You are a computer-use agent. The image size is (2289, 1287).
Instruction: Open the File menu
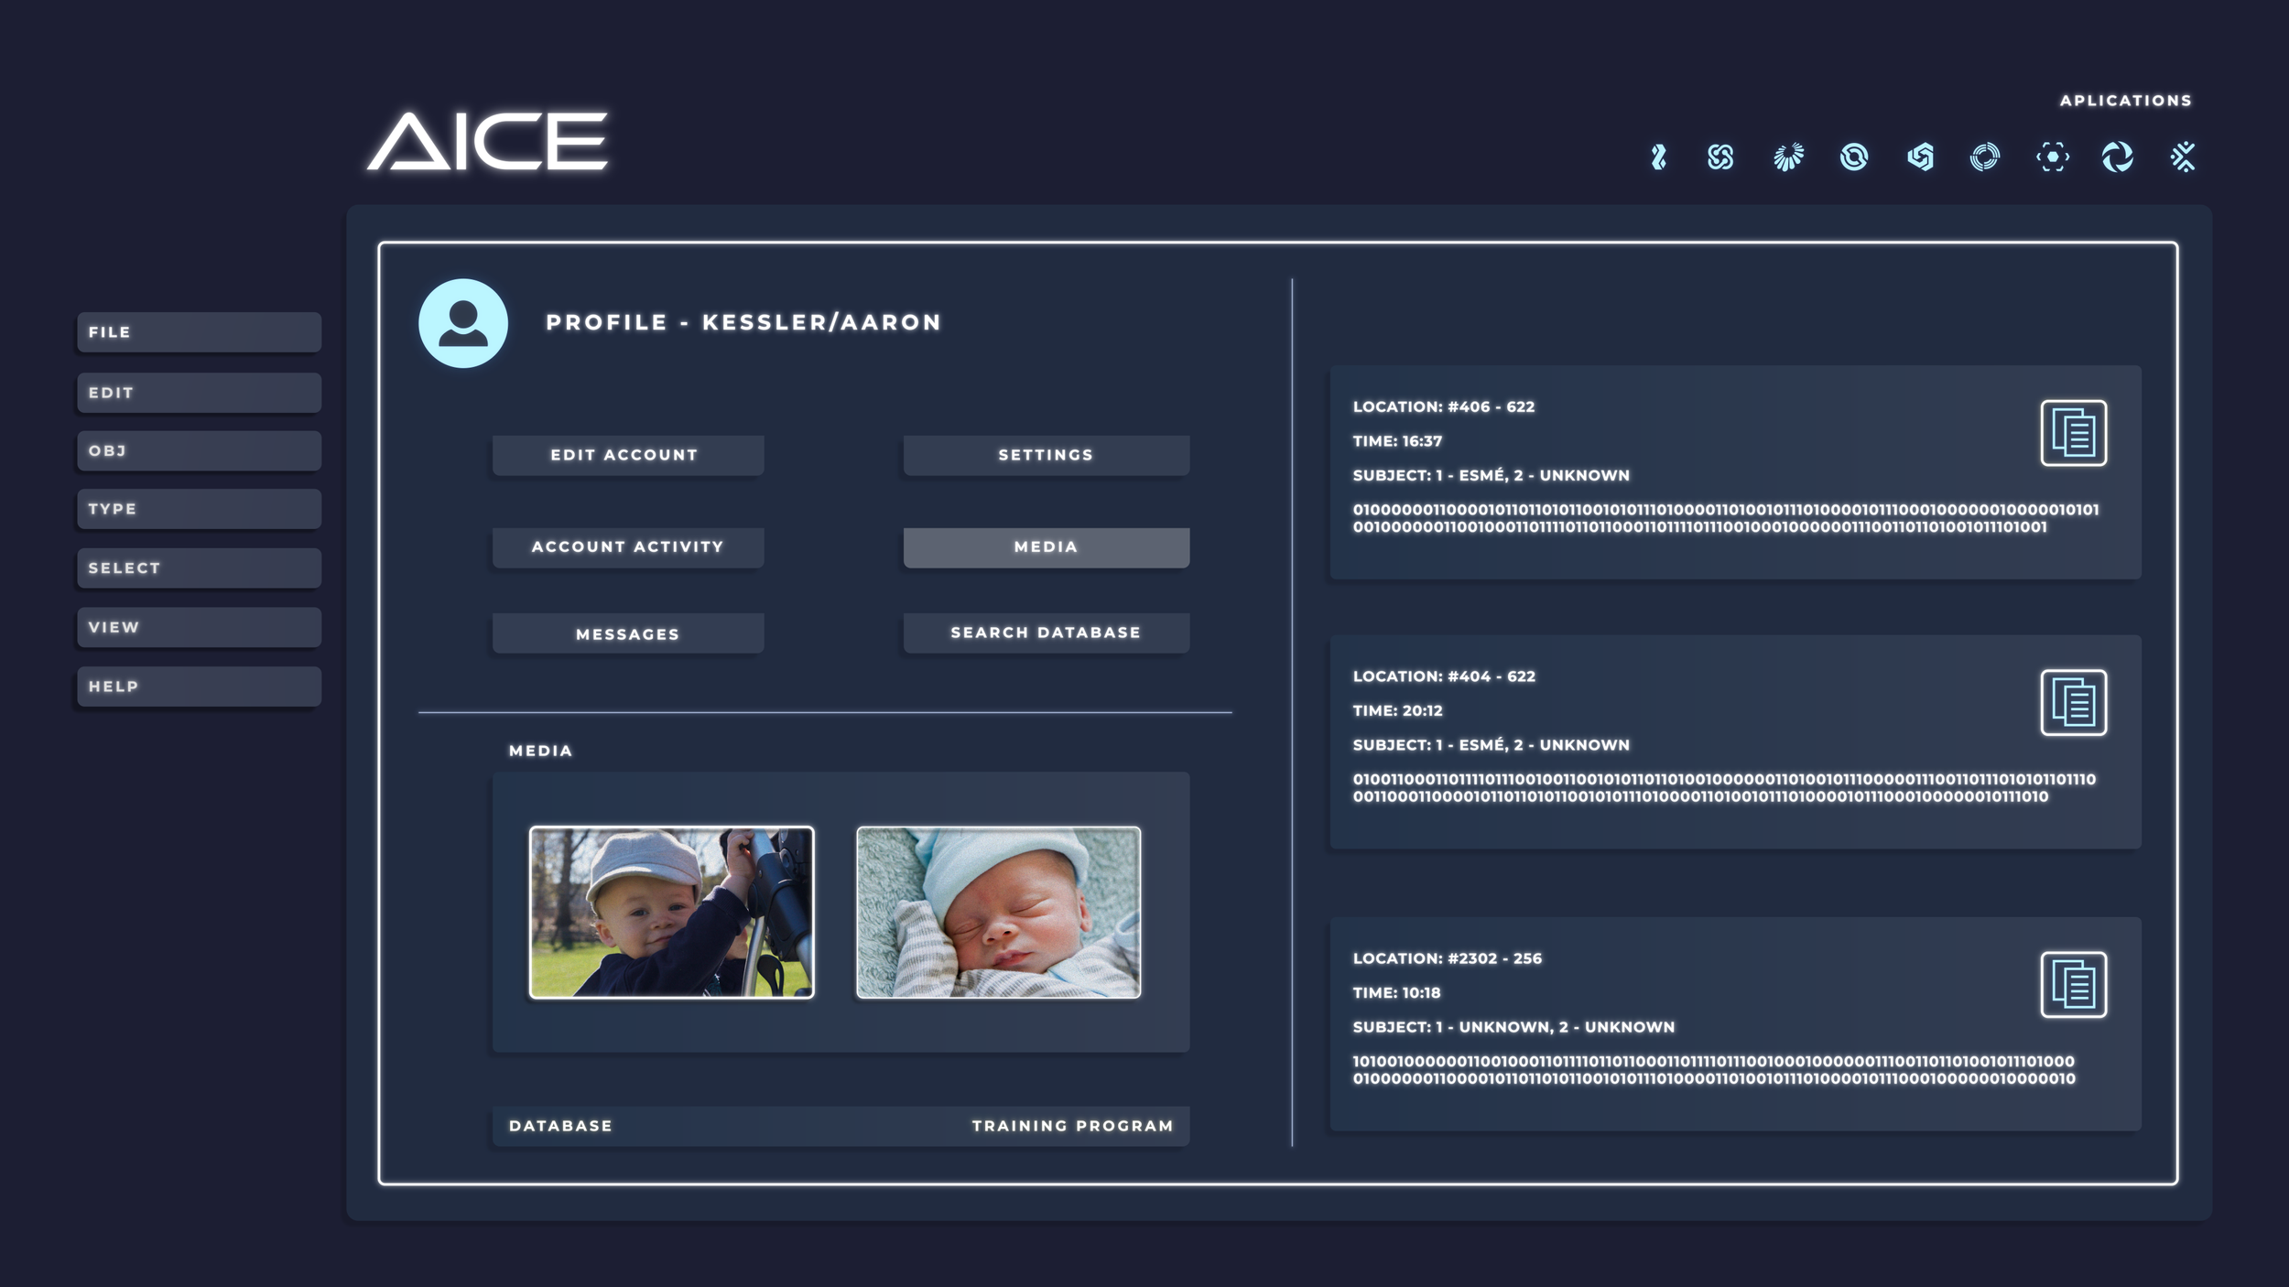click(199, 332)
